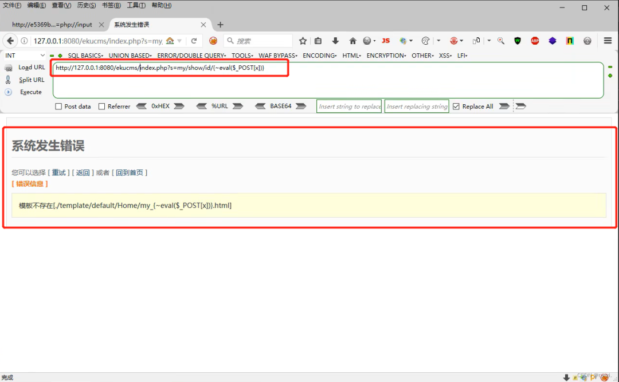The width and height of the screenshot is (619, 382).
Task: Focus the Insert string to replace field
Action: pyautogui.click(x=349, y=106)
